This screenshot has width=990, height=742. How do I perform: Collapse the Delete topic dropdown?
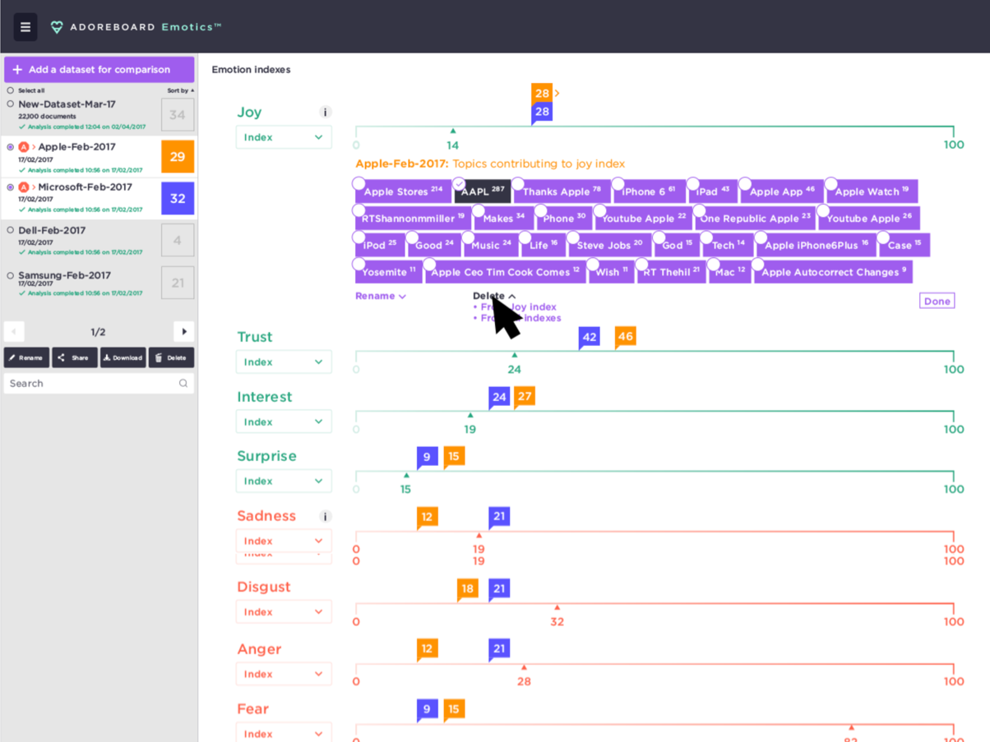494,296
